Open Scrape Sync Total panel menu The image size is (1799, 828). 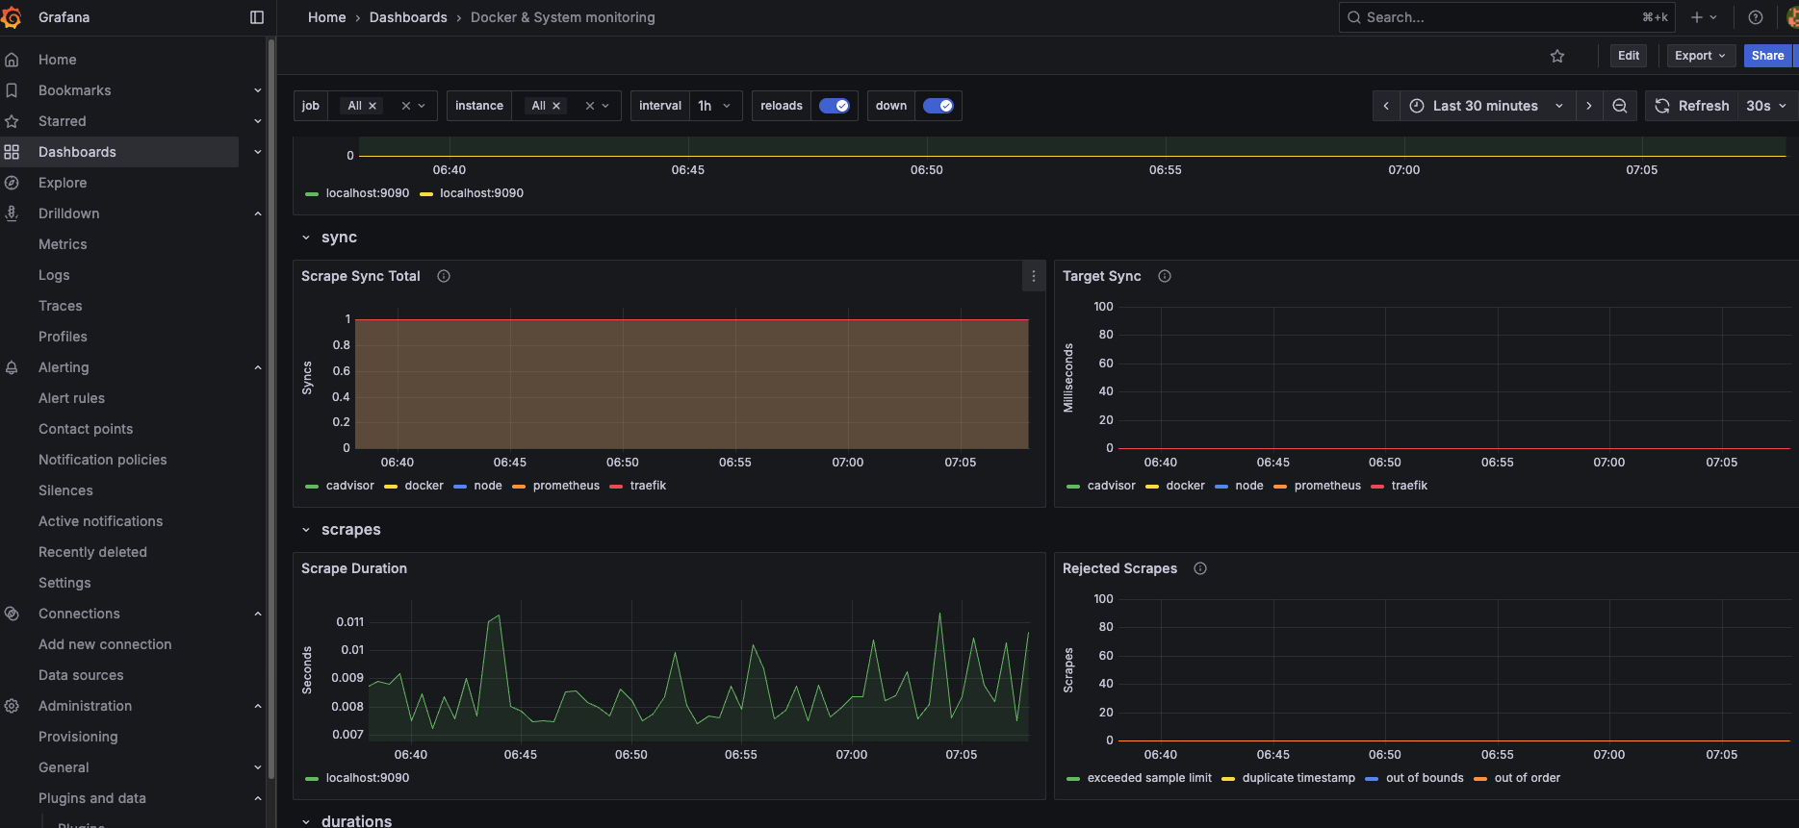1034,276
